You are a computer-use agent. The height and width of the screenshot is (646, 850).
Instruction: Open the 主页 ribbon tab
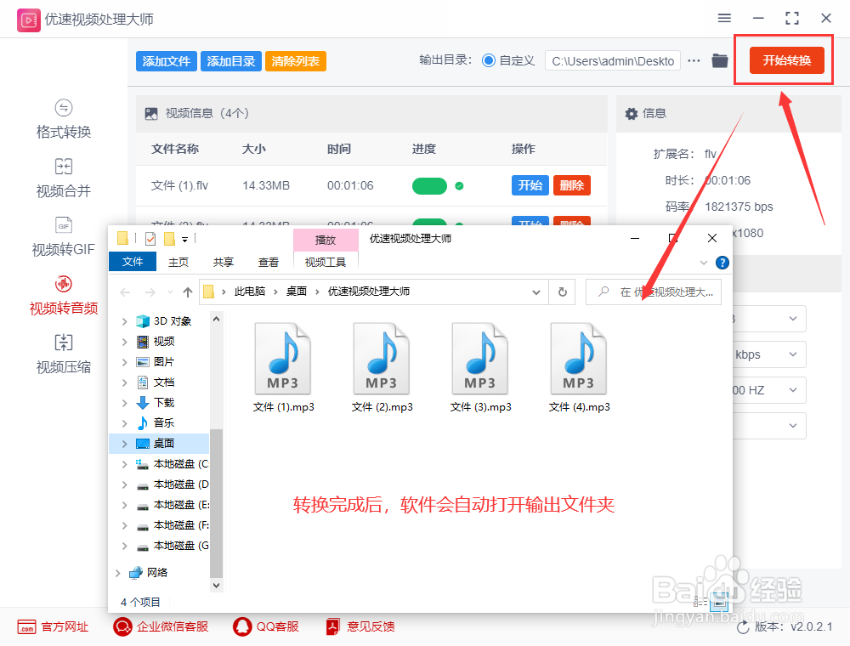(x=178, y=263)
